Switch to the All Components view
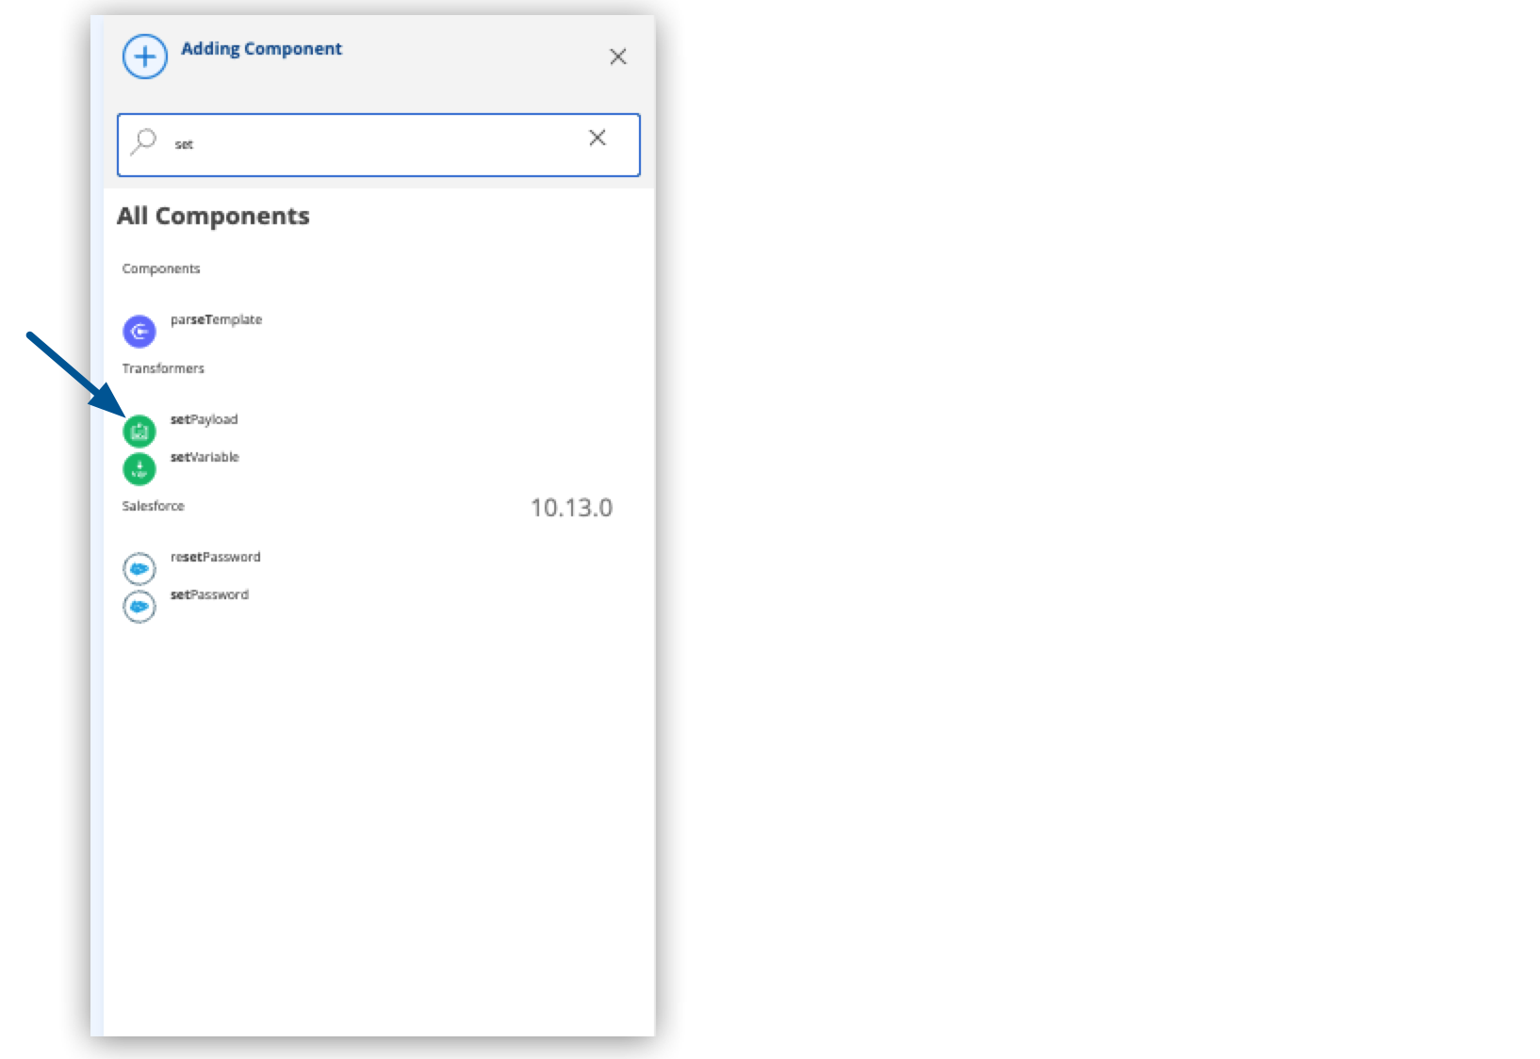This screenshot has height=1059, width=1540. pos(213,216)
